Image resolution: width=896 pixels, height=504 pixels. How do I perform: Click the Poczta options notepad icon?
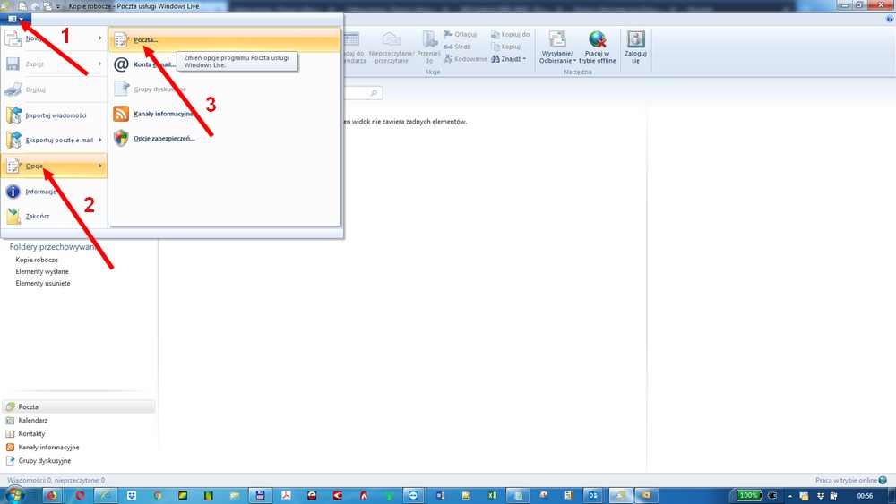pos(121,40)
